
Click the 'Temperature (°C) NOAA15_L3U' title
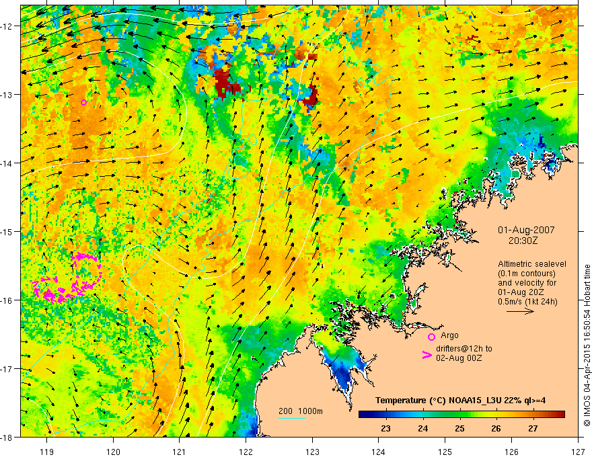coord(439,401)
